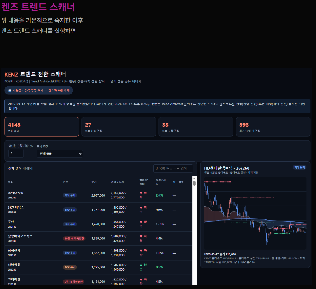Click the KENZ 트렌드 전환 스캐너 heading
This screenshot has height=289, width=316.
[35, 74]
